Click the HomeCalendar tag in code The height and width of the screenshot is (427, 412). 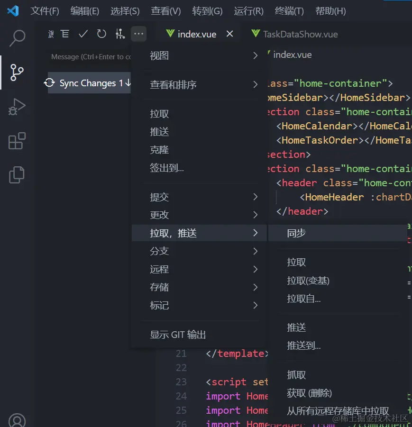click(317, 126)
